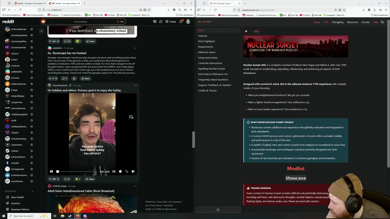Click Modlist link on Nuclear Sunset page
390x219 pixels.
coord(296,169)
